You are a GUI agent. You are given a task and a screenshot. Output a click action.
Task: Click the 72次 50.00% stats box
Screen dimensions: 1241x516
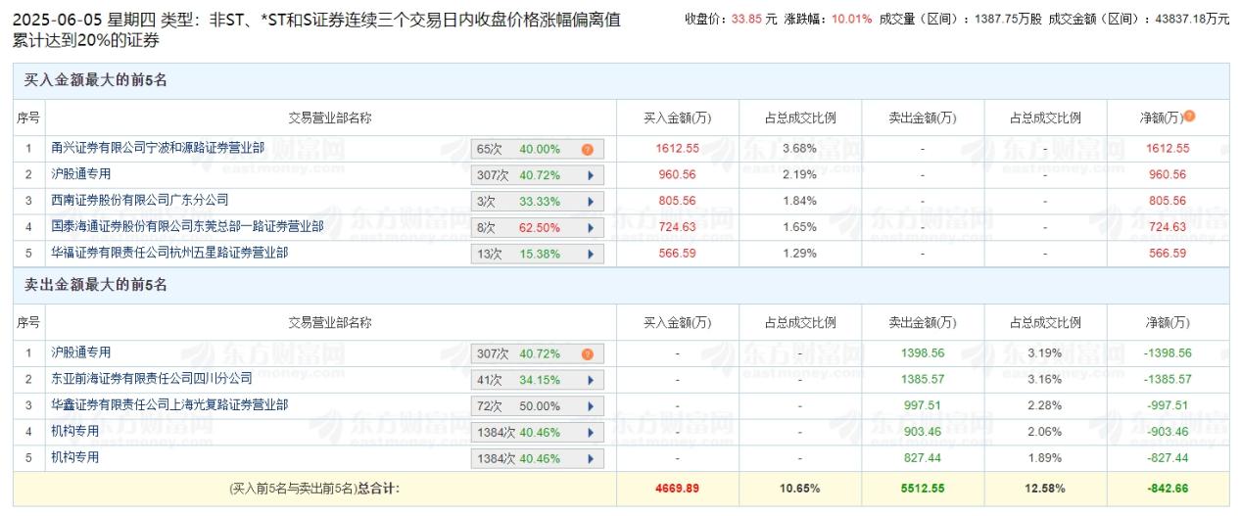click(519, 405)
